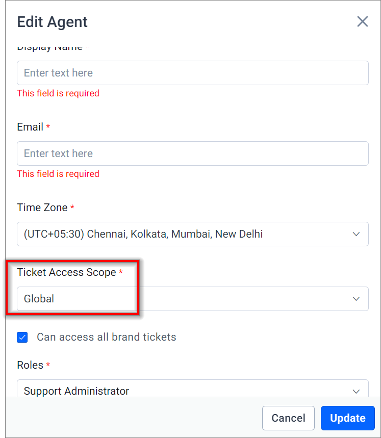The width and height of the screenshot is (381, 438).
Task: Click the Email text input field
Action: point(193,153)
